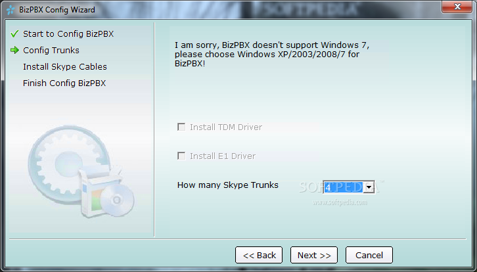Viewport: 477px width, 272px height.
Task: Proceed with the Next >> button
Action: pos(314,255)
